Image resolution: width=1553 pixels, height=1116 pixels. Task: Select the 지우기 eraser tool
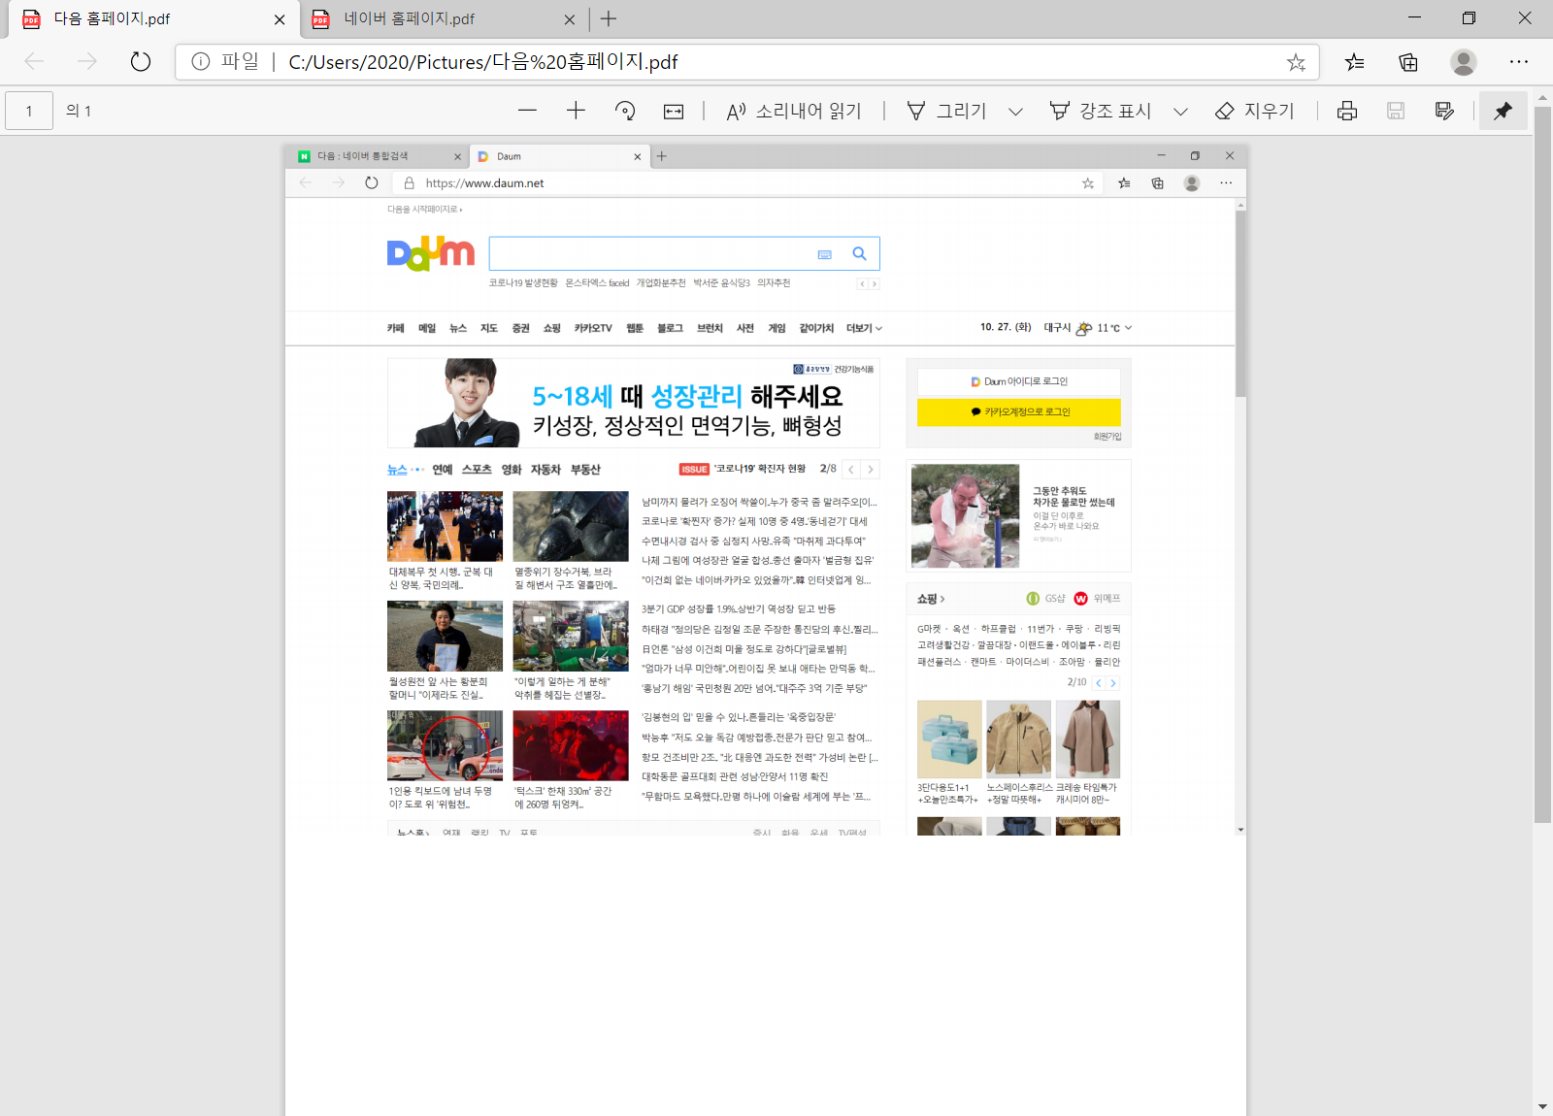tap(1255, 111)
